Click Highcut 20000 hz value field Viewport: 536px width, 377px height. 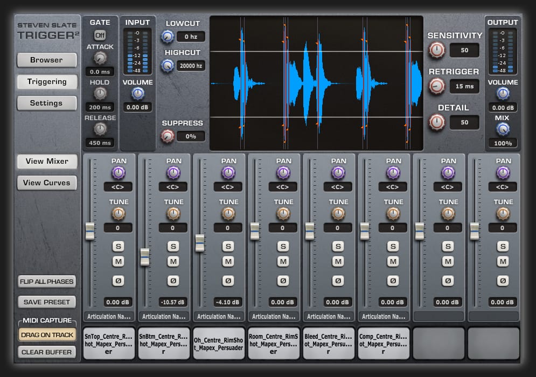(x=191, y=66)
